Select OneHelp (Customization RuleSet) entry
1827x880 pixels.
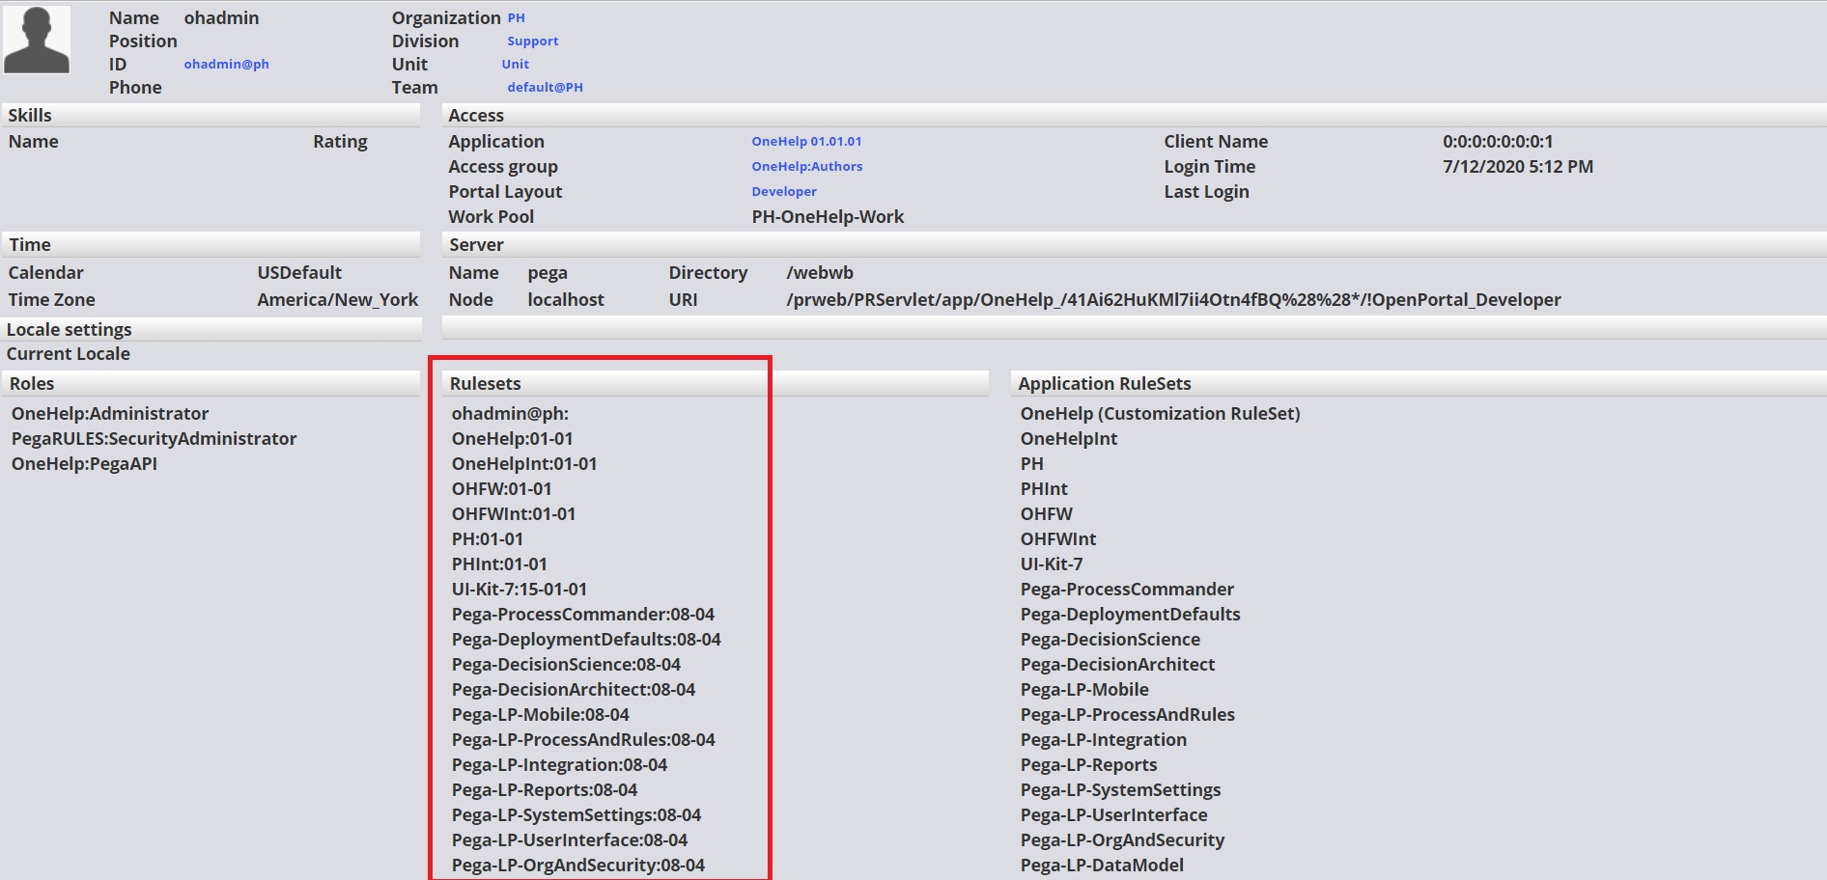[1160, 413]
